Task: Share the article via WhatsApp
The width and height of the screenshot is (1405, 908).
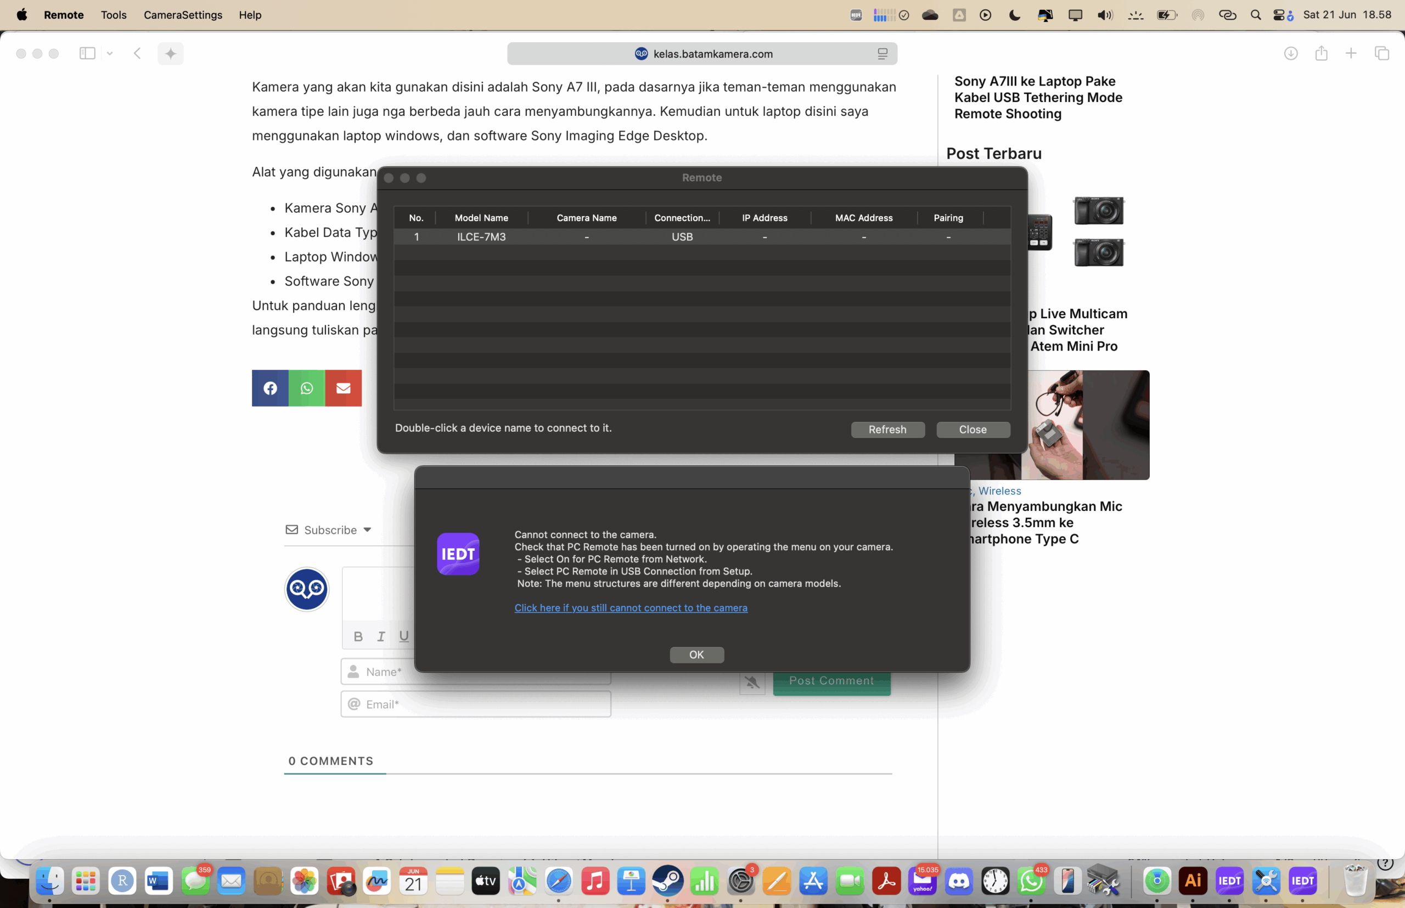Action: pyautogui.click(x=307, y=388)
